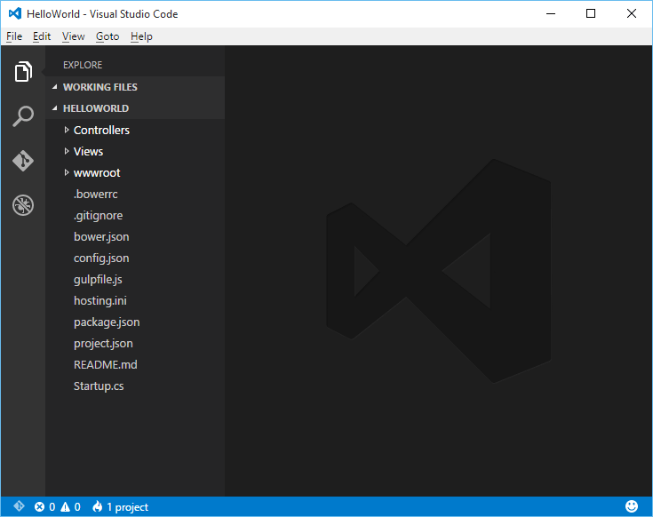Open the gulpfile.js file
The width and height of the screenshot is (653, 517).
click(98, 279)
